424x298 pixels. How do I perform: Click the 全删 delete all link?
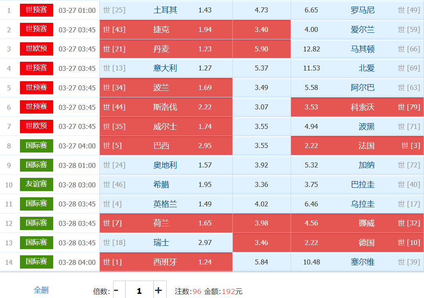click(x=41, y=290)
